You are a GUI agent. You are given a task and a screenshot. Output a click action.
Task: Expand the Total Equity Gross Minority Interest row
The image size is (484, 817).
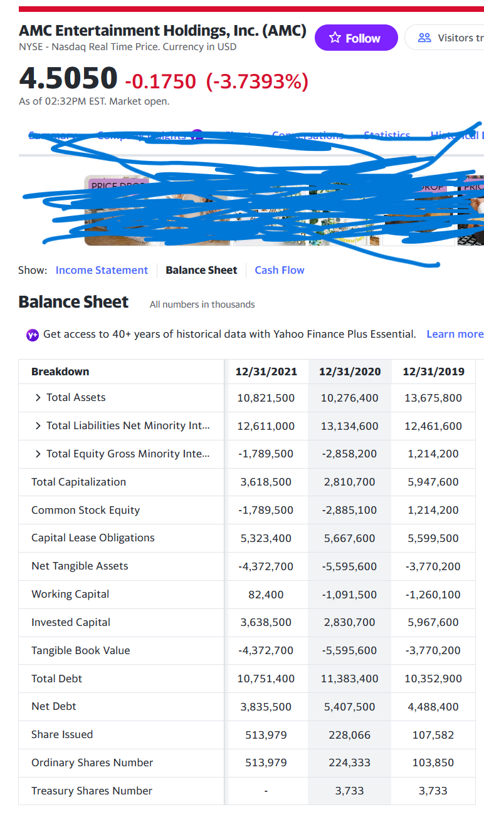[38, 454]
